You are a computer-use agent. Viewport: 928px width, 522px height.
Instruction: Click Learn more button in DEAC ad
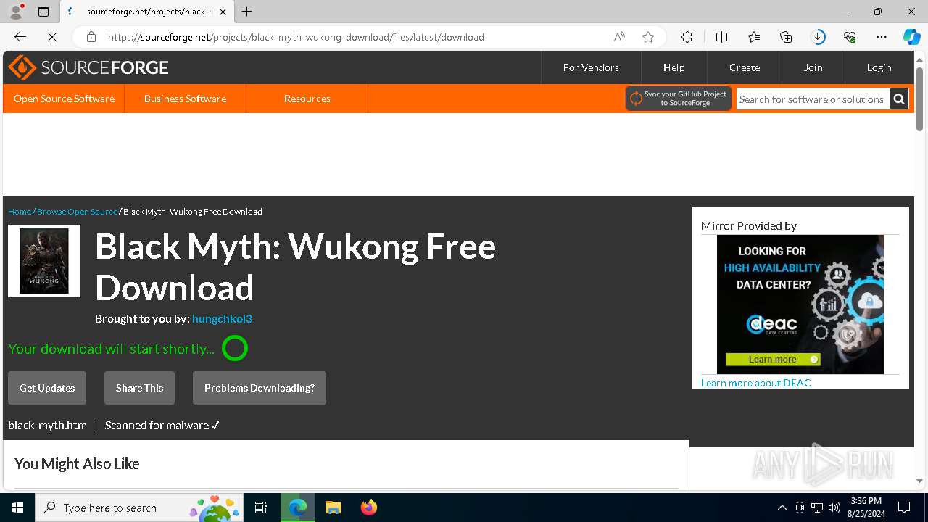pos(773,360)
